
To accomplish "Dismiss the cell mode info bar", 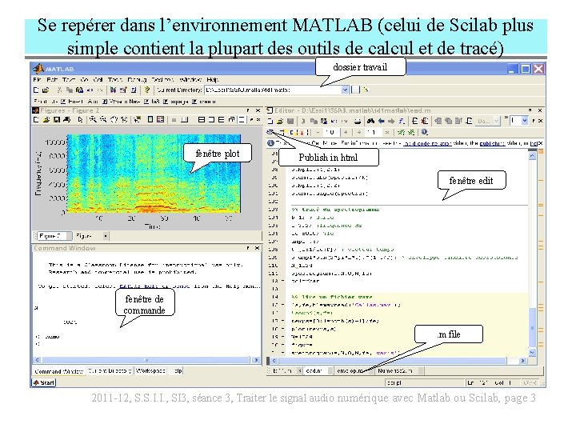I will (x=540, y=143).
